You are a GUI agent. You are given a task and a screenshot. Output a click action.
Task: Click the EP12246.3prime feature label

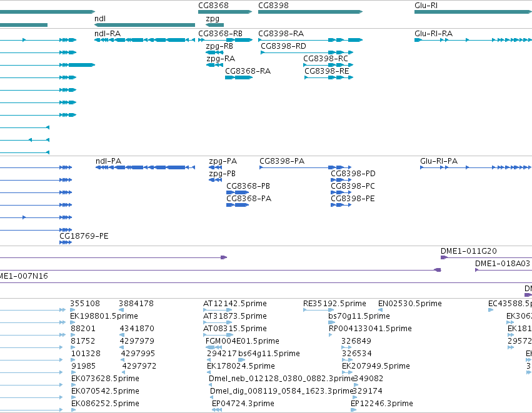(382, 404)
